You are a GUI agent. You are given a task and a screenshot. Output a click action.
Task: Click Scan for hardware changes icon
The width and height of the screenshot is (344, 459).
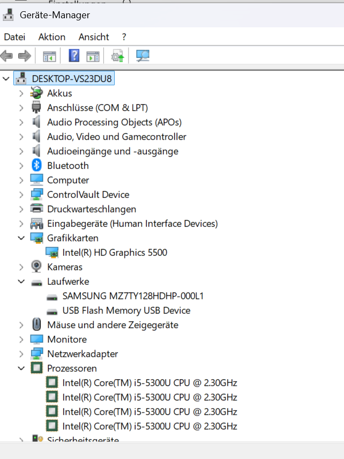pyautogui.click(x=143, y=56)
